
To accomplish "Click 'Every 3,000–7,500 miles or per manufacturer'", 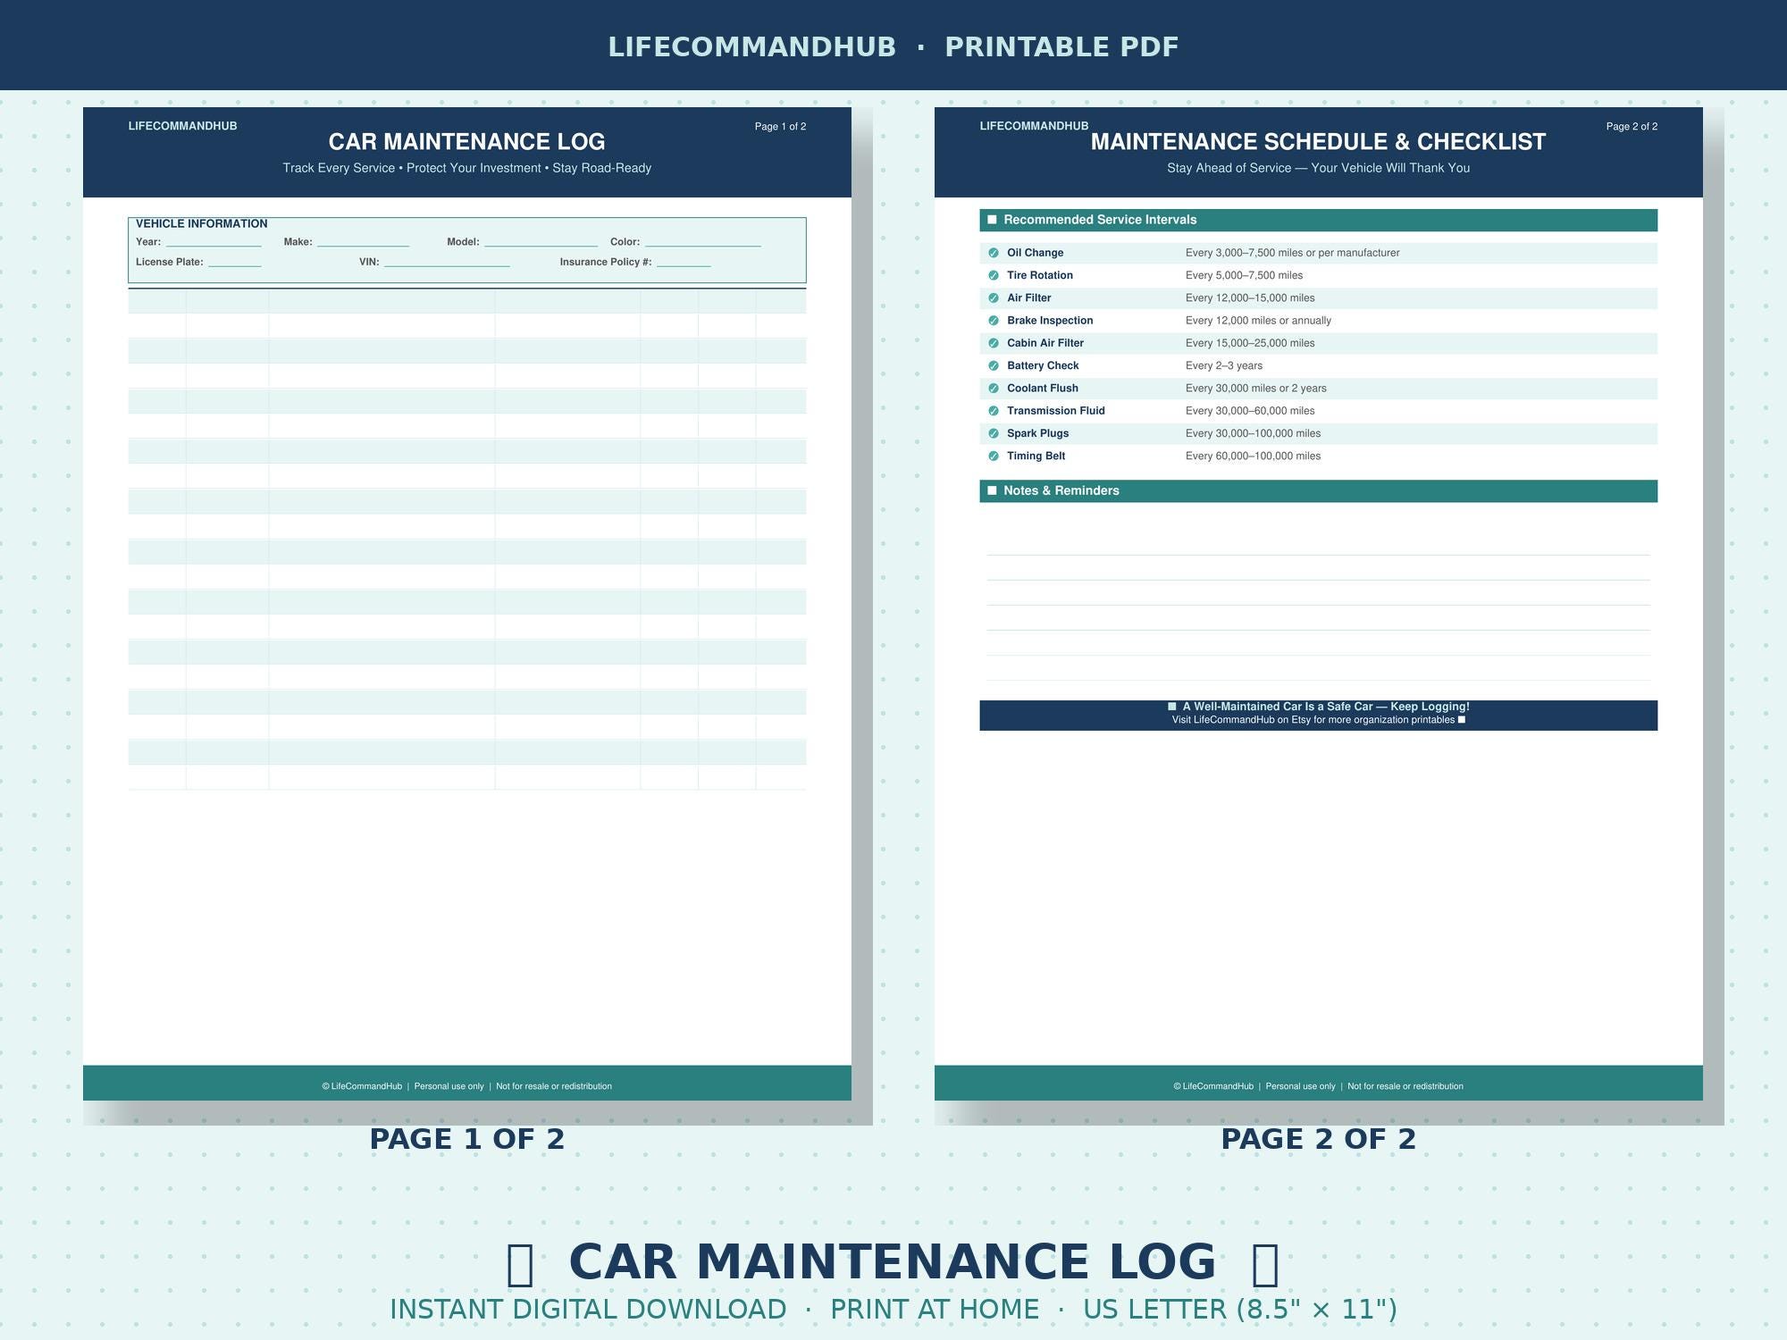I will click(x=1292, y=253).
